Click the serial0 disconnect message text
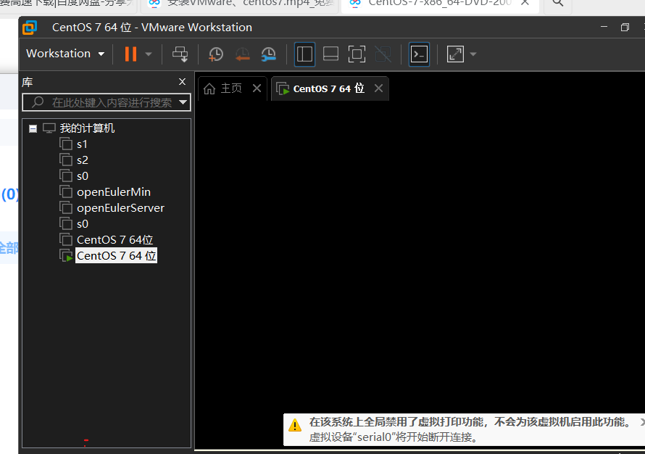The width and height of the screenshot is (645, 454). point(394,437)
